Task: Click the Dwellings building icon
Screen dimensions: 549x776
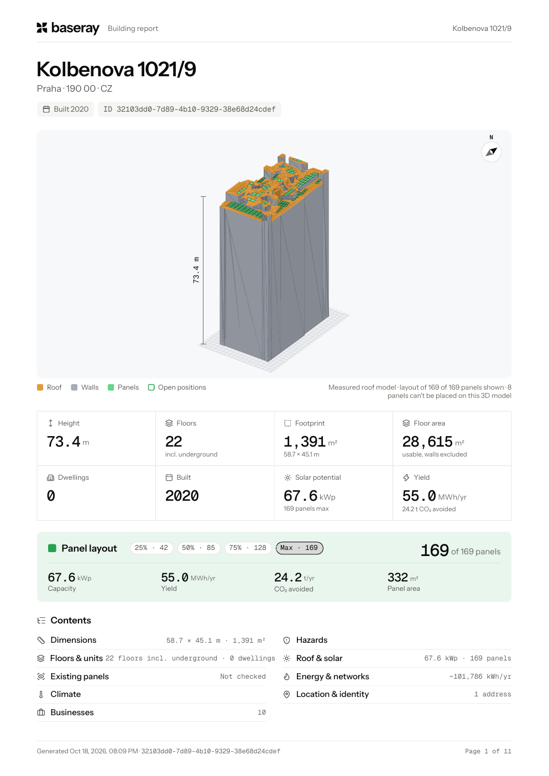Action: (x=50, y=478)
